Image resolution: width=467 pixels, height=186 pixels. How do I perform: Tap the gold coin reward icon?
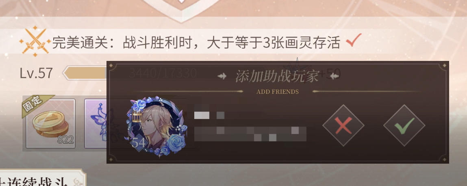[x=50, y=123]
